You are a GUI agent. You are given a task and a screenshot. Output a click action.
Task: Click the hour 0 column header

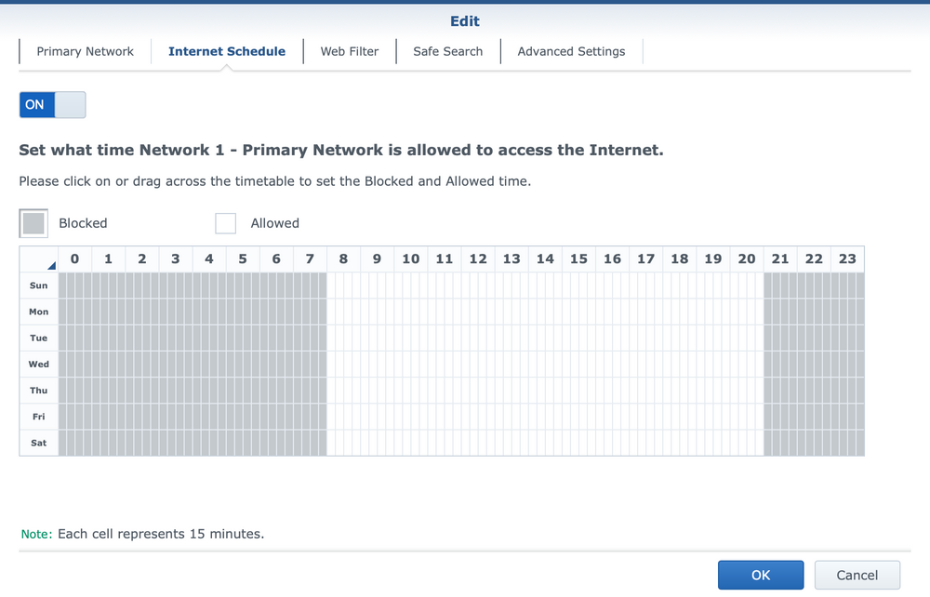tap(74, 259)
